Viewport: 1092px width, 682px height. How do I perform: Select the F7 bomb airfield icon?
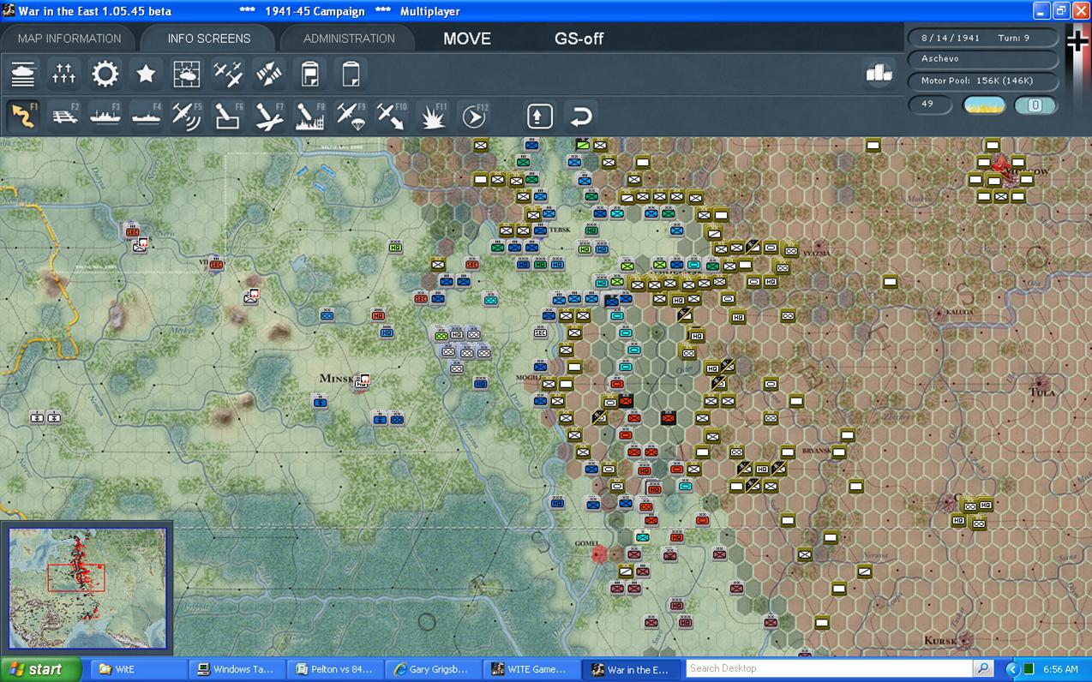point(269,116)
